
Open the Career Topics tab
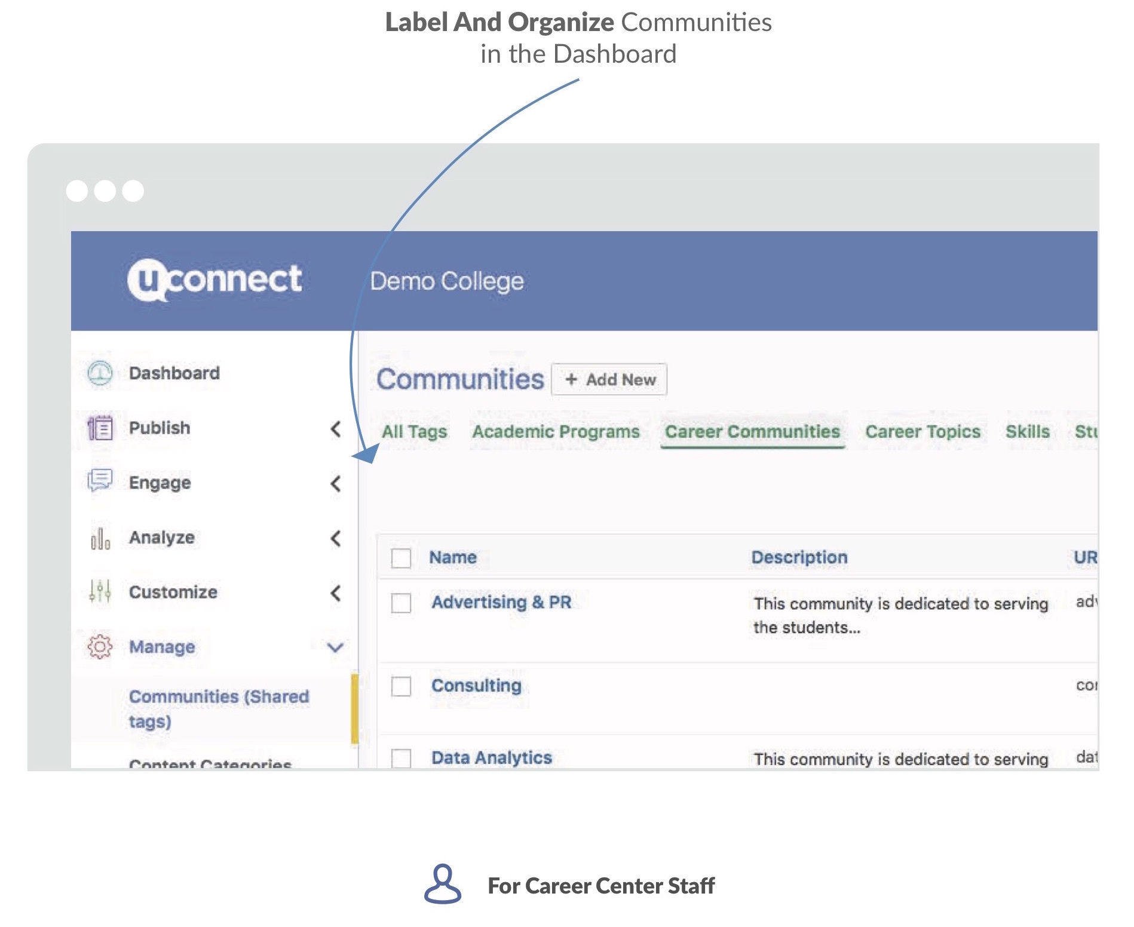pos(922,431)
